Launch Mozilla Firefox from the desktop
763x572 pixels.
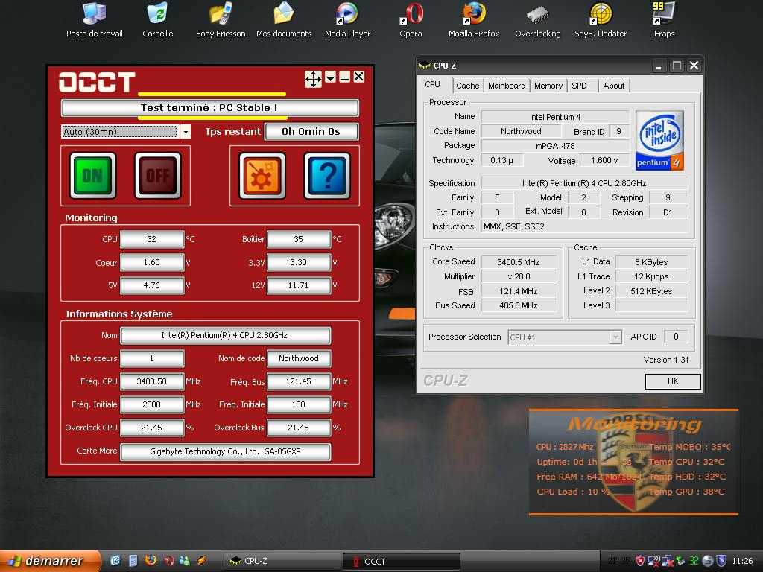tap(474, 19)
